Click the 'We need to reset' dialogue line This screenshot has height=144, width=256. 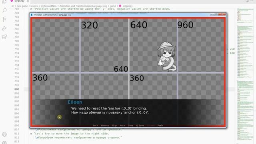[x=109, y=108]
